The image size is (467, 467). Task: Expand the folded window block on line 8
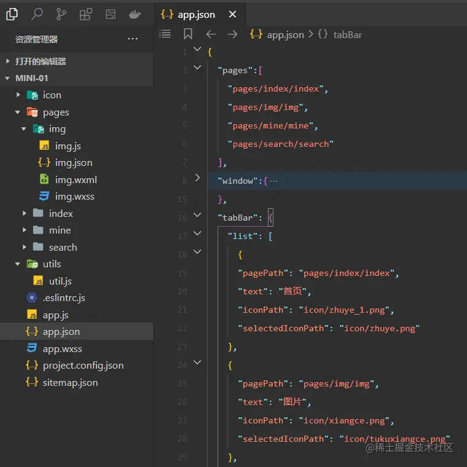(x=197, y=178)
